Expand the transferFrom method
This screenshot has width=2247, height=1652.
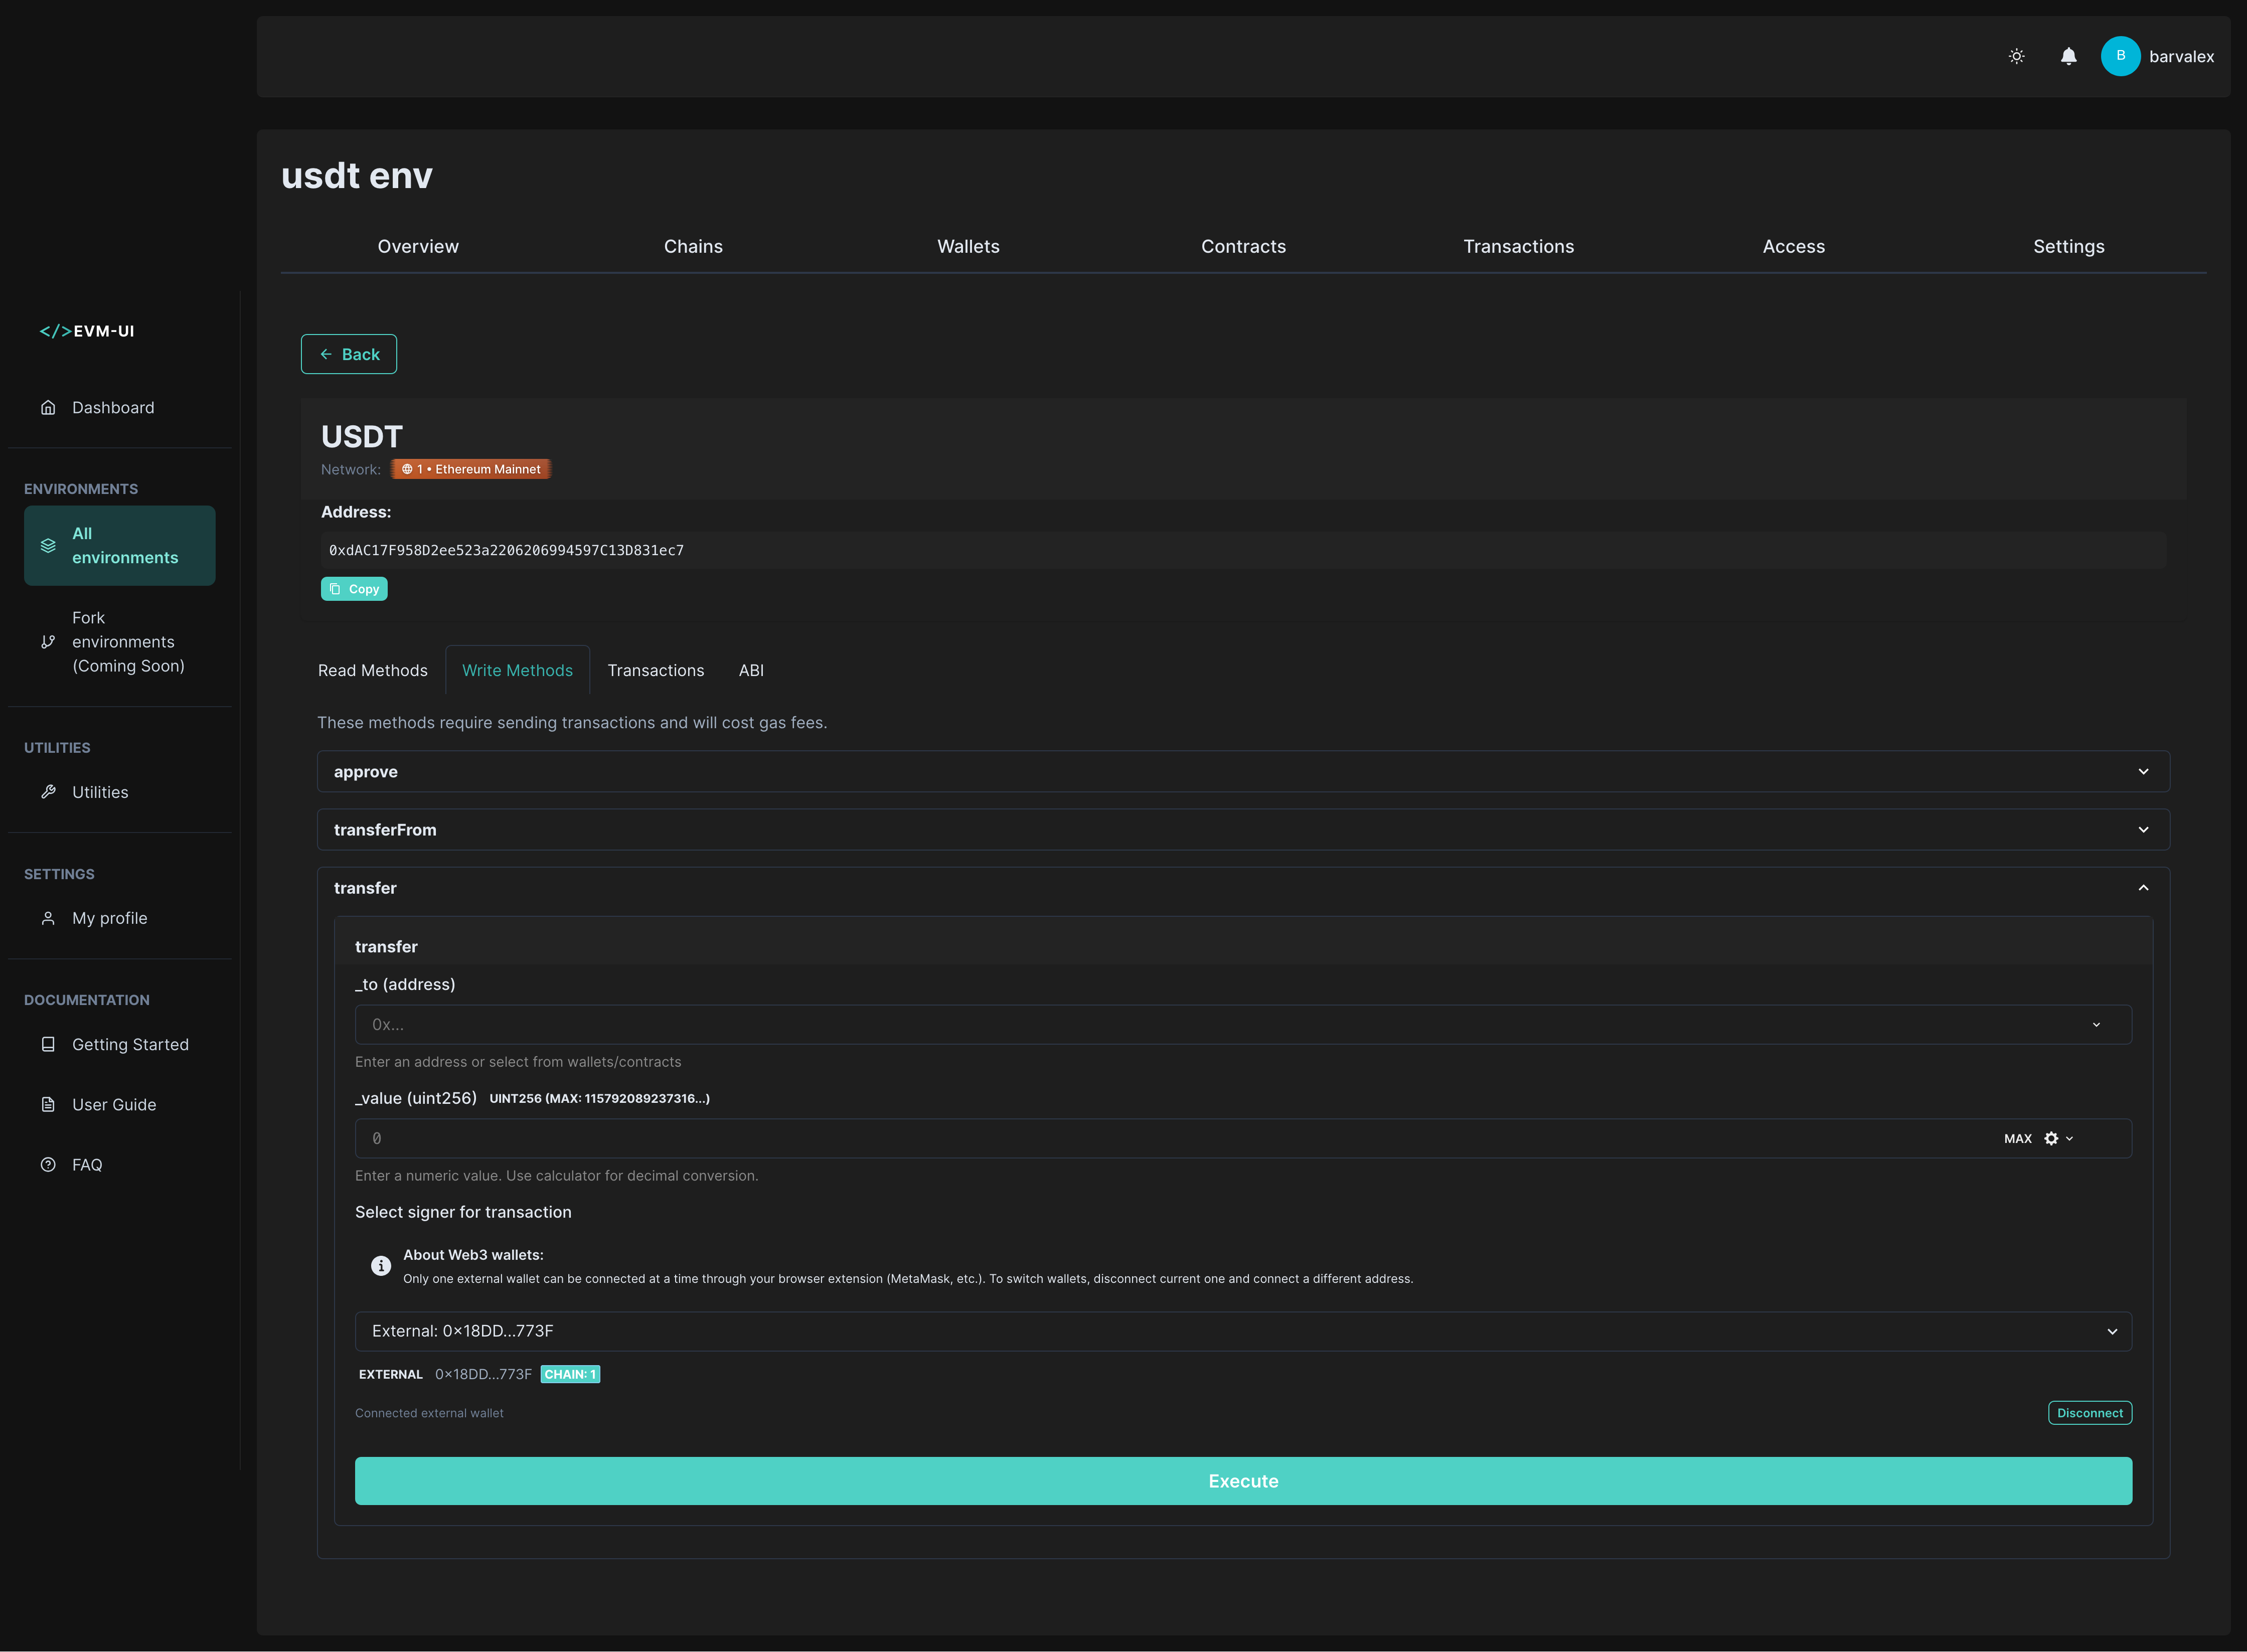(1243, 830)
